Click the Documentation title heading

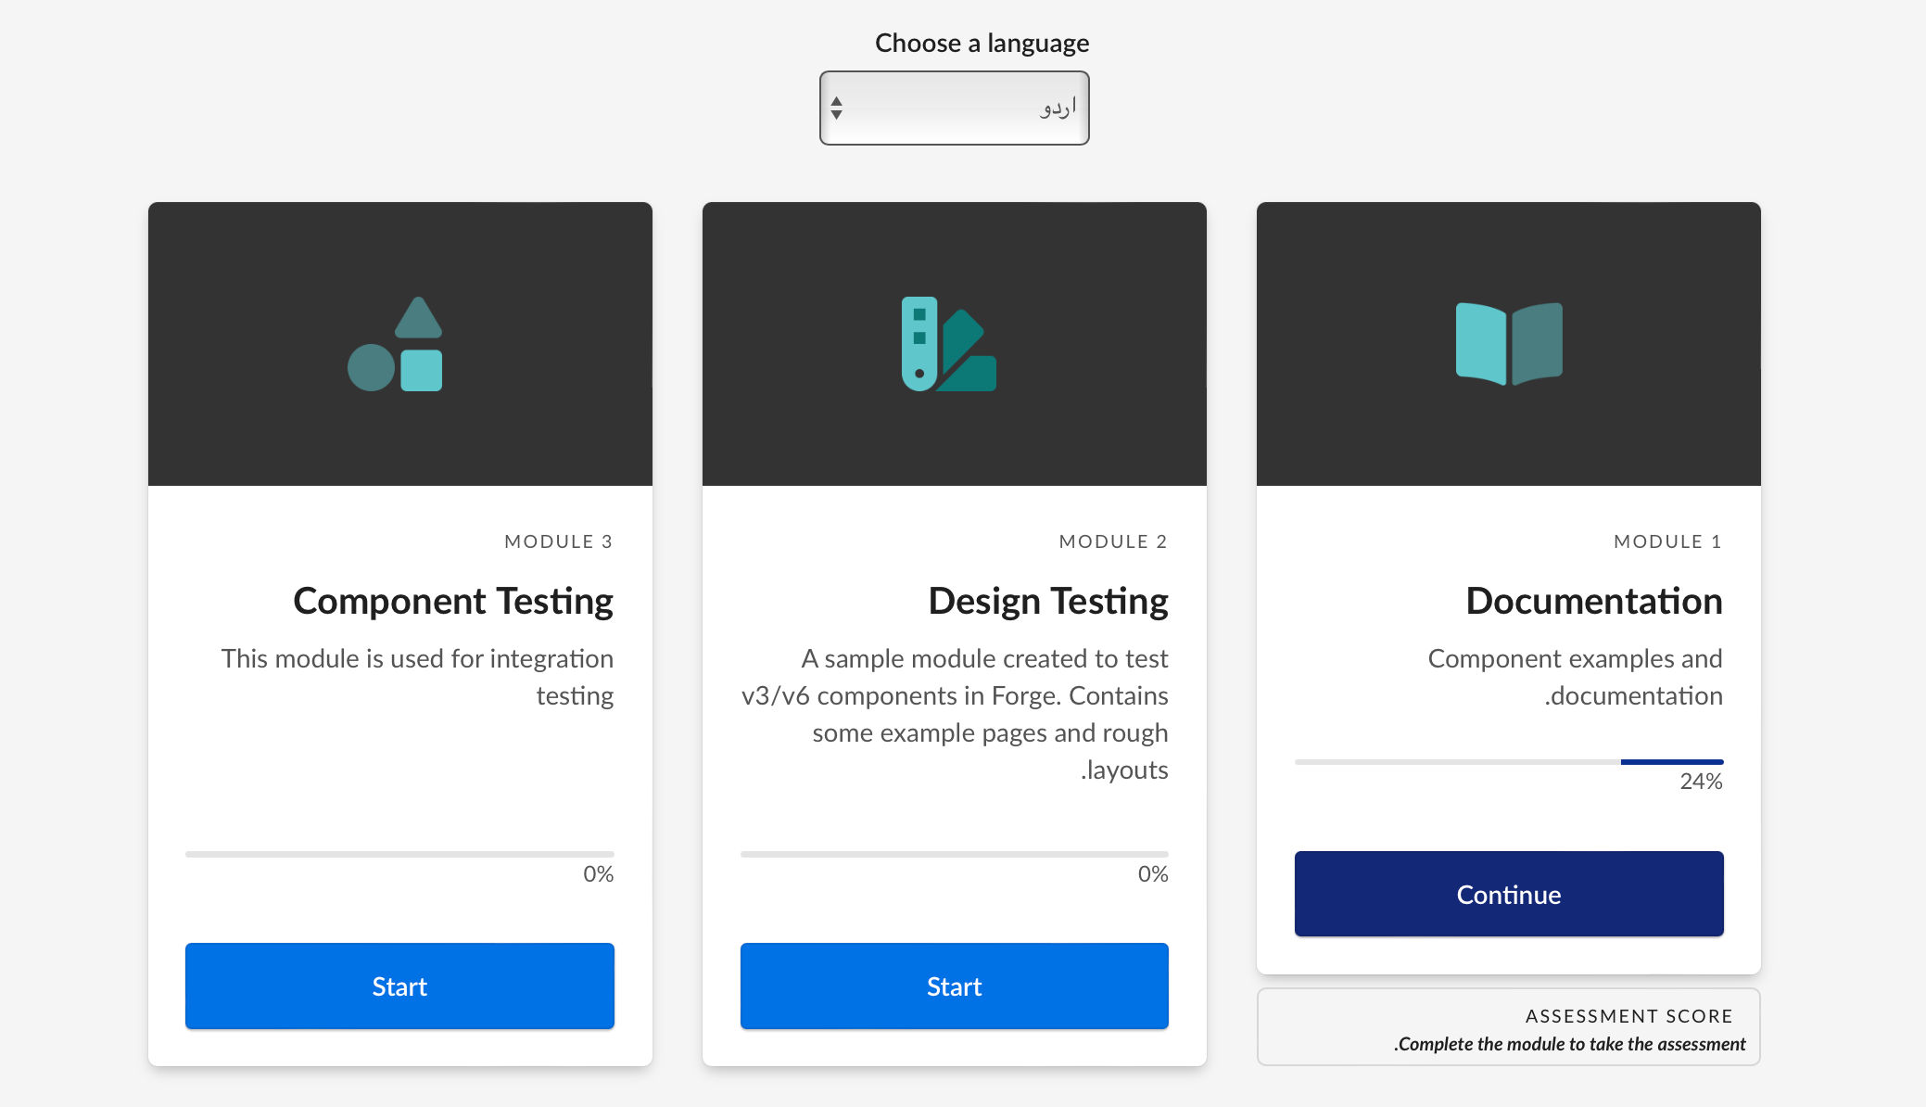(1593, 601)
